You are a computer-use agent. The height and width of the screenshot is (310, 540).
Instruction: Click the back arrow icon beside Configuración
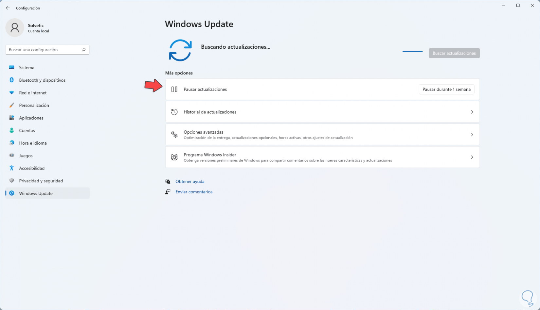pos(8,8)
